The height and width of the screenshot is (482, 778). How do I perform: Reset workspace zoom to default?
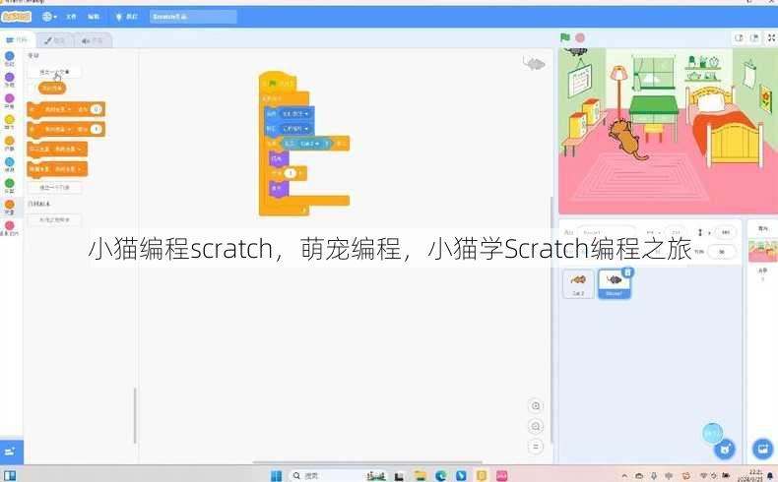point(536,447)
